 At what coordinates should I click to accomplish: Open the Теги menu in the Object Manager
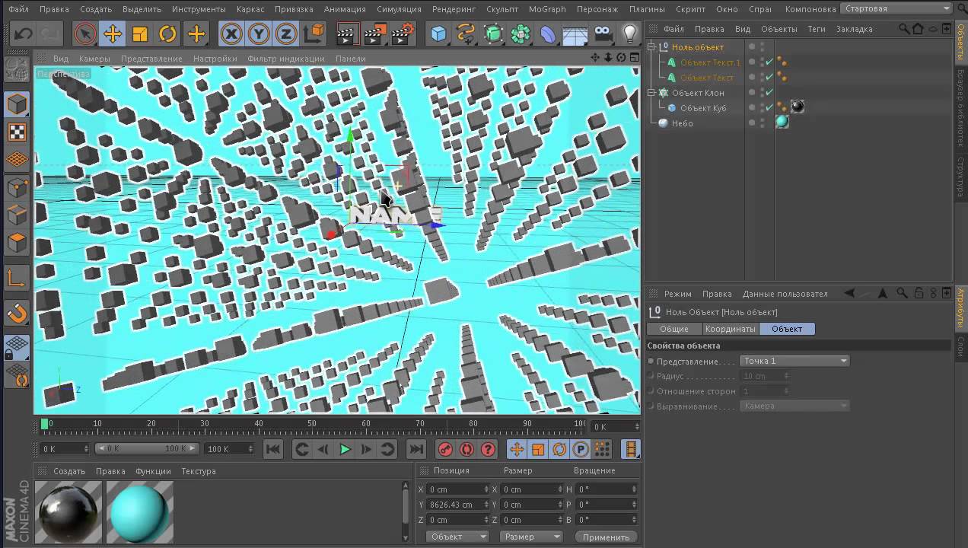(817, 29)
